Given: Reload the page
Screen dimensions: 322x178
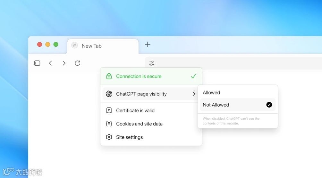Looking at the screenshot, I should (77, 63).
